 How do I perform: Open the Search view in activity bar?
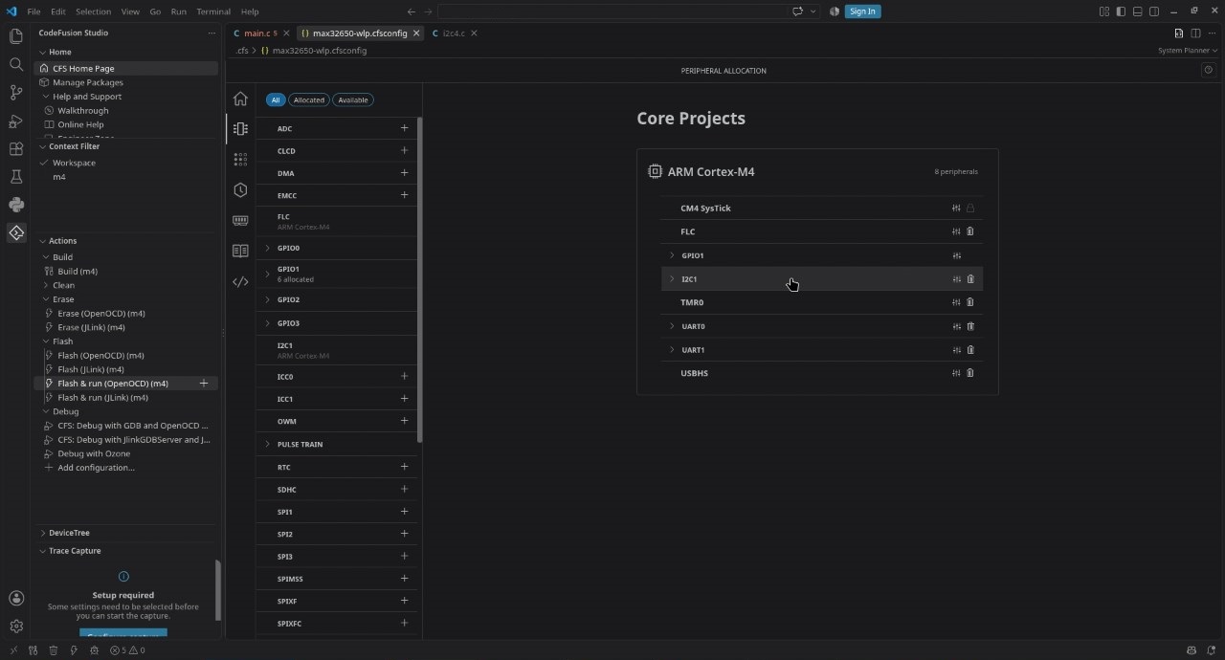point(16,64)
